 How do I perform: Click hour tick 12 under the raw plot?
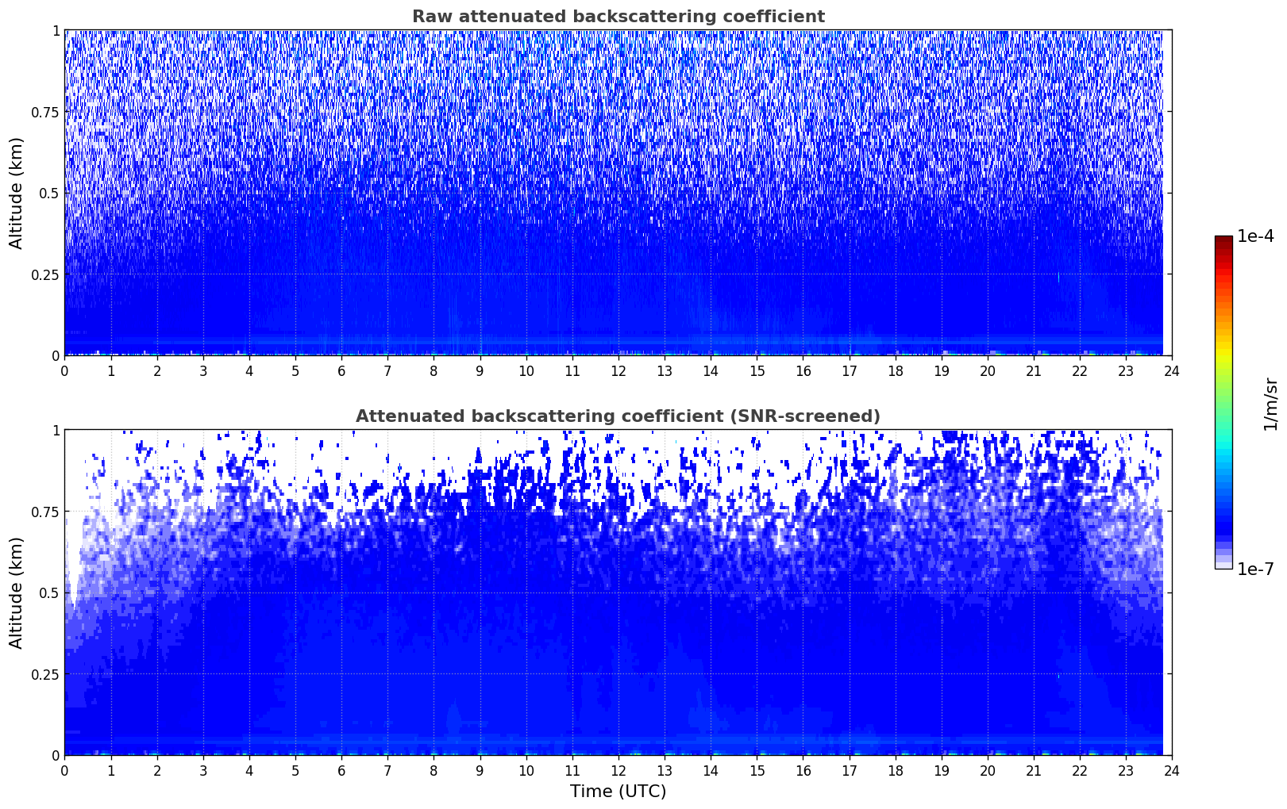(618, 370)
